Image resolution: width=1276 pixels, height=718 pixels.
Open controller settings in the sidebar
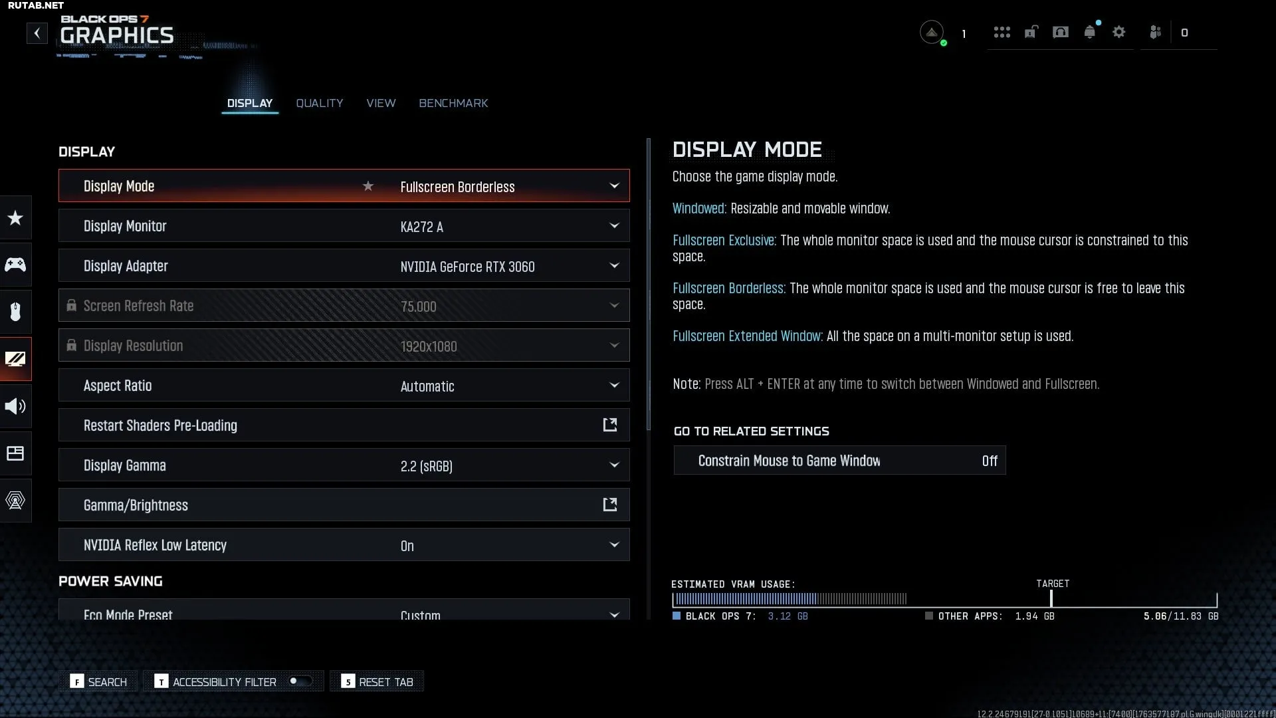click(x=15, y=265)
